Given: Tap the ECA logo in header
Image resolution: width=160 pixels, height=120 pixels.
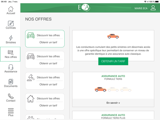Looking at the screenshot, I should click(x=84, y=8).
